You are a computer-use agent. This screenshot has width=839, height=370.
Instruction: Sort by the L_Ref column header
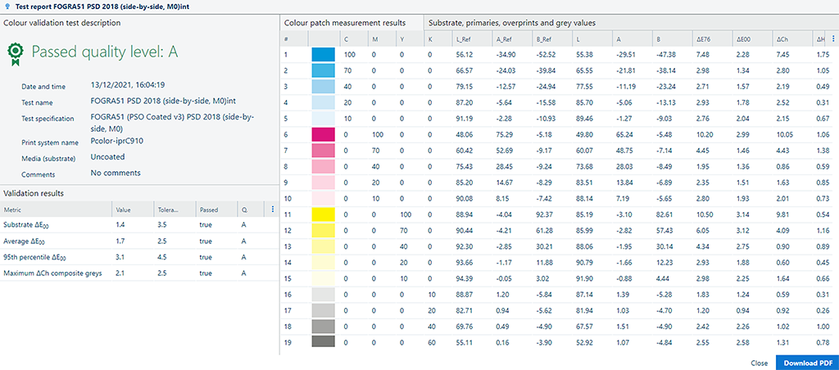pos(464,39)
